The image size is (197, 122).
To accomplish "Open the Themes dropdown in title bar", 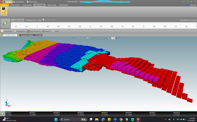I will point(7,2).
